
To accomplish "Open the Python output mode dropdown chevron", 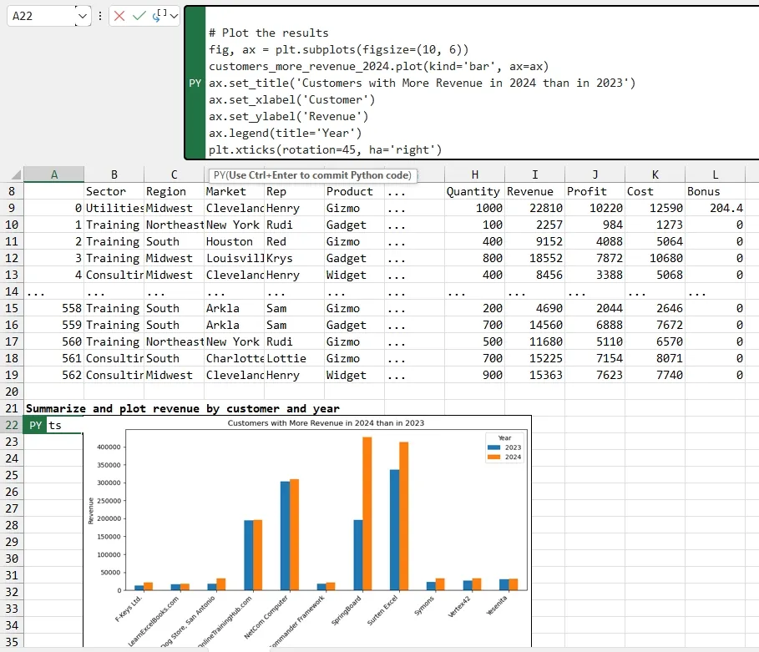I will point(174,16).
